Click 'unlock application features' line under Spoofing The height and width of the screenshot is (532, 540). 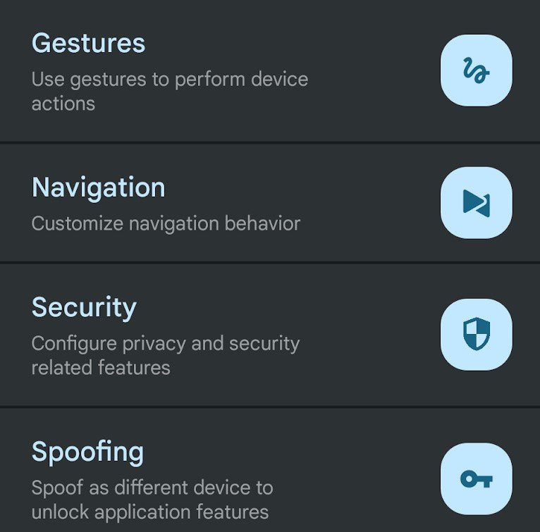[149, 512]
